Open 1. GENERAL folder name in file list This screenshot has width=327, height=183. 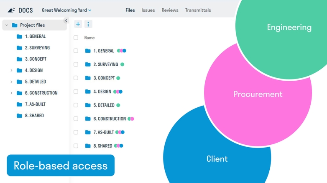coord(104,51)
